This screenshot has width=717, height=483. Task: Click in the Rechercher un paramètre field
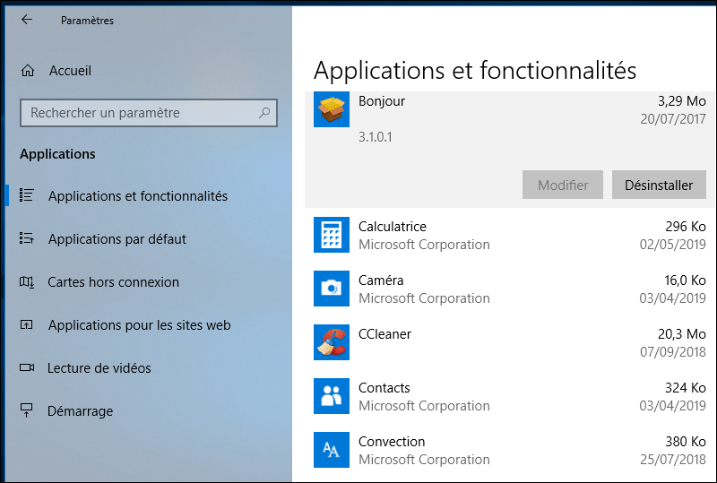(139, 113)
